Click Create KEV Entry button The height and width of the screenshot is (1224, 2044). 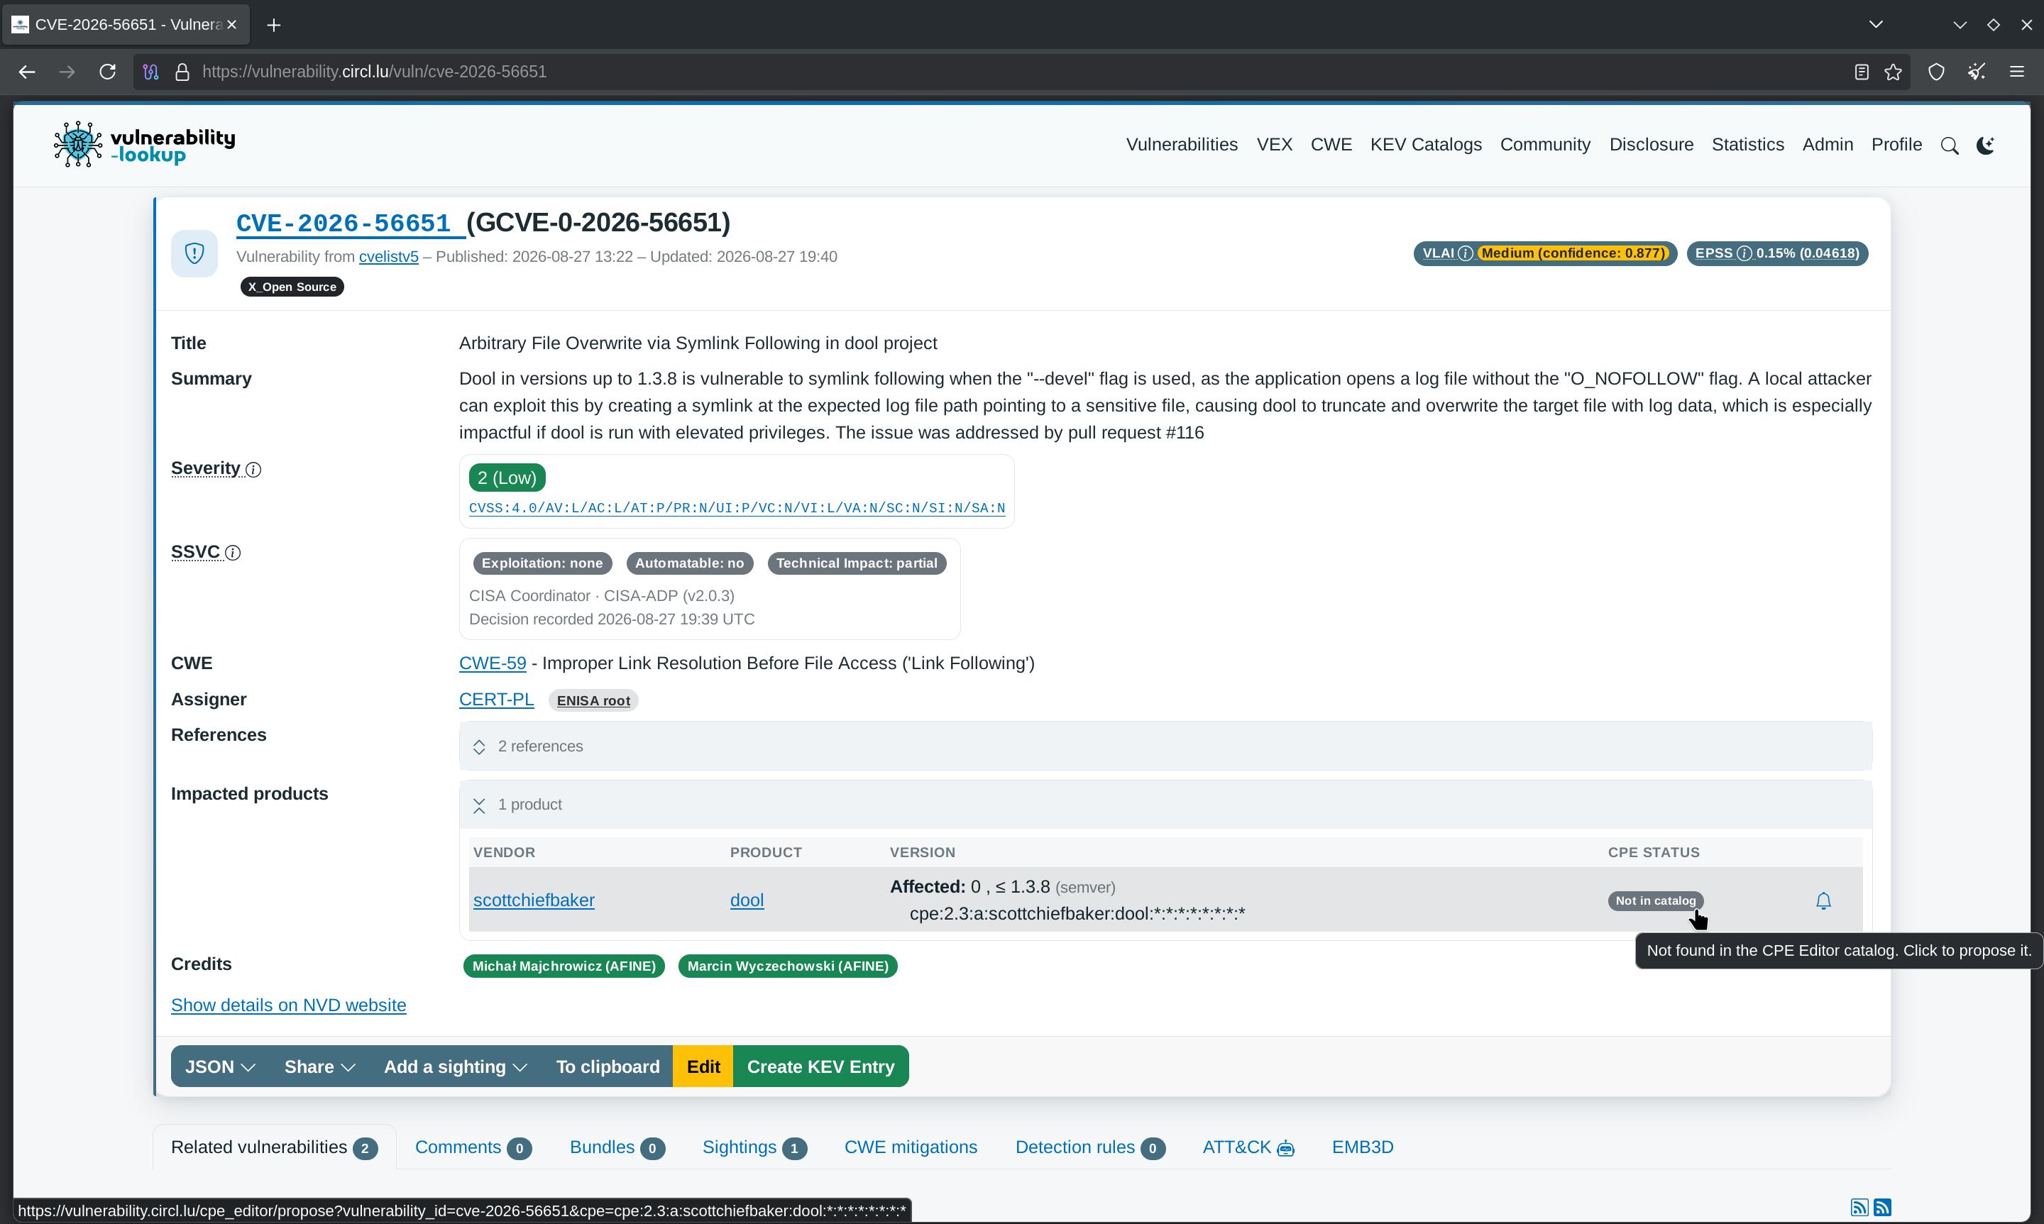[x=820, y=1066]
